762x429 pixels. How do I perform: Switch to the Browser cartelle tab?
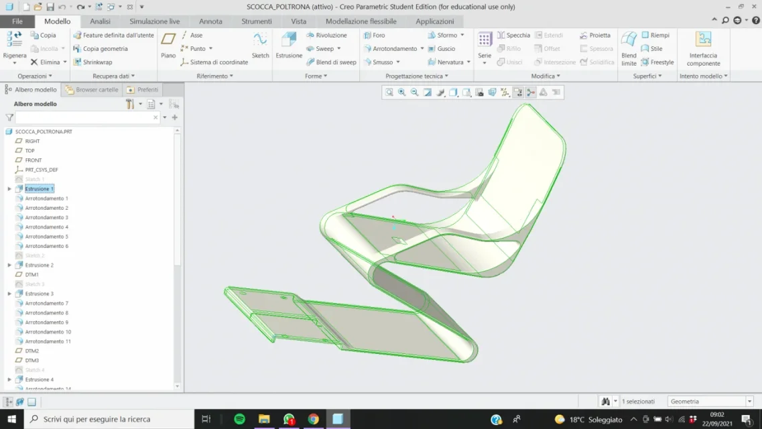click(x=92, y=89)
